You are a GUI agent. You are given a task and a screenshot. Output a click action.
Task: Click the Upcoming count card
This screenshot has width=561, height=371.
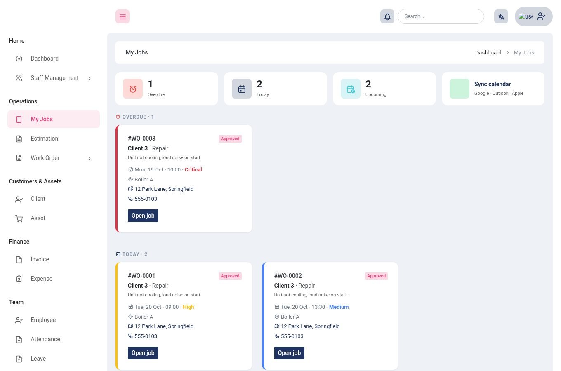click(x=384, y=89)
